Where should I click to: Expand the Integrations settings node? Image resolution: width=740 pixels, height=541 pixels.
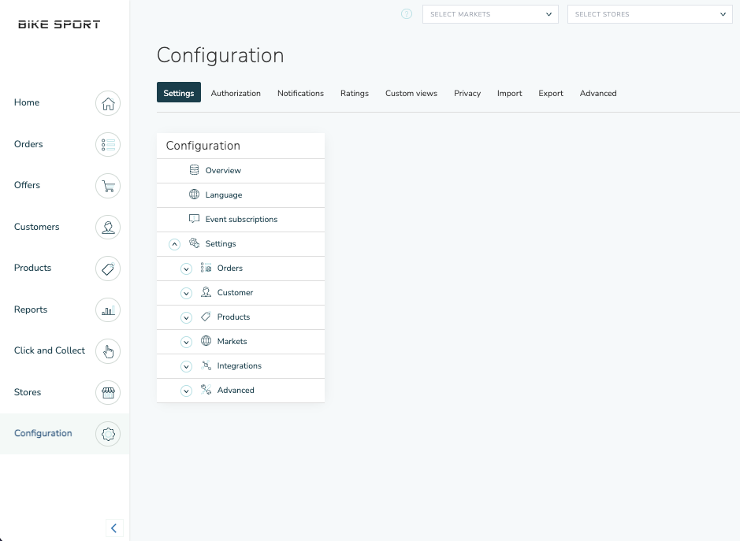point(186,366)
